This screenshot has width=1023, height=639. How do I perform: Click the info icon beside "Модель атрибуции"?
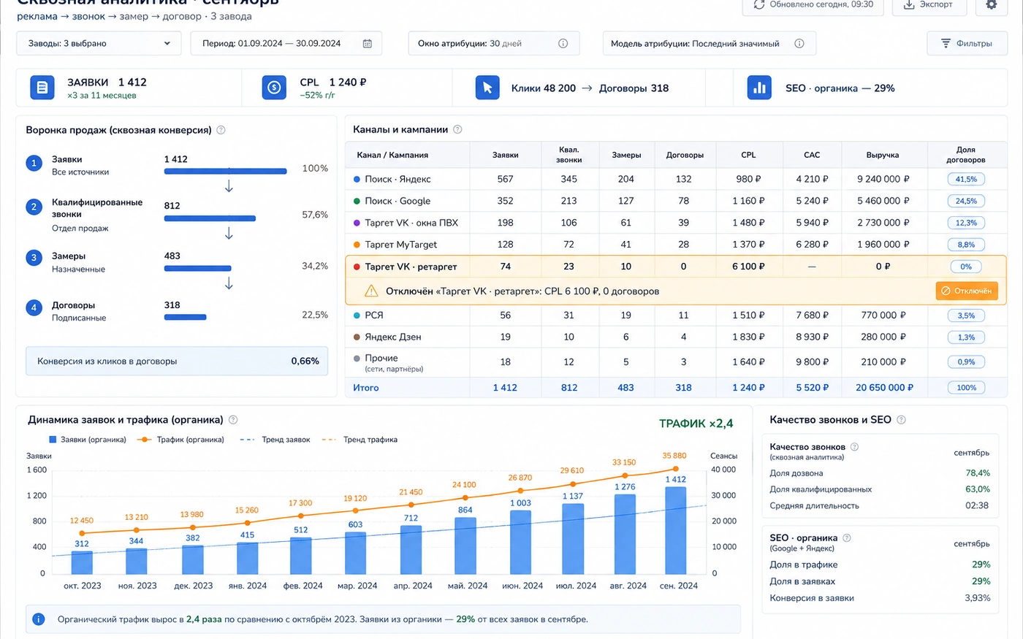coord(799,44)
